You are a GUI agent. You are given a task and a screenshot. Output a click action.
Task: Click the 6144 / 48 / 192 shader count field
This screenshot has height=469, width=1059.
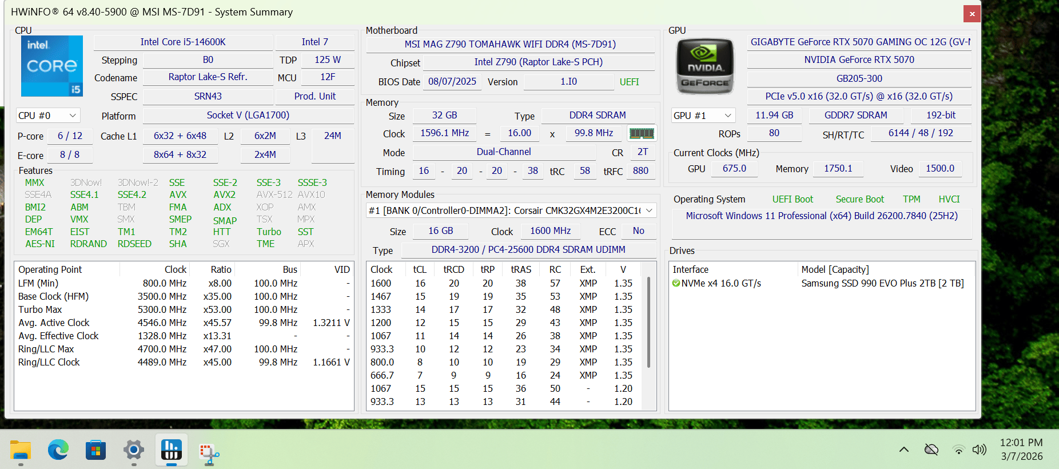921,133
